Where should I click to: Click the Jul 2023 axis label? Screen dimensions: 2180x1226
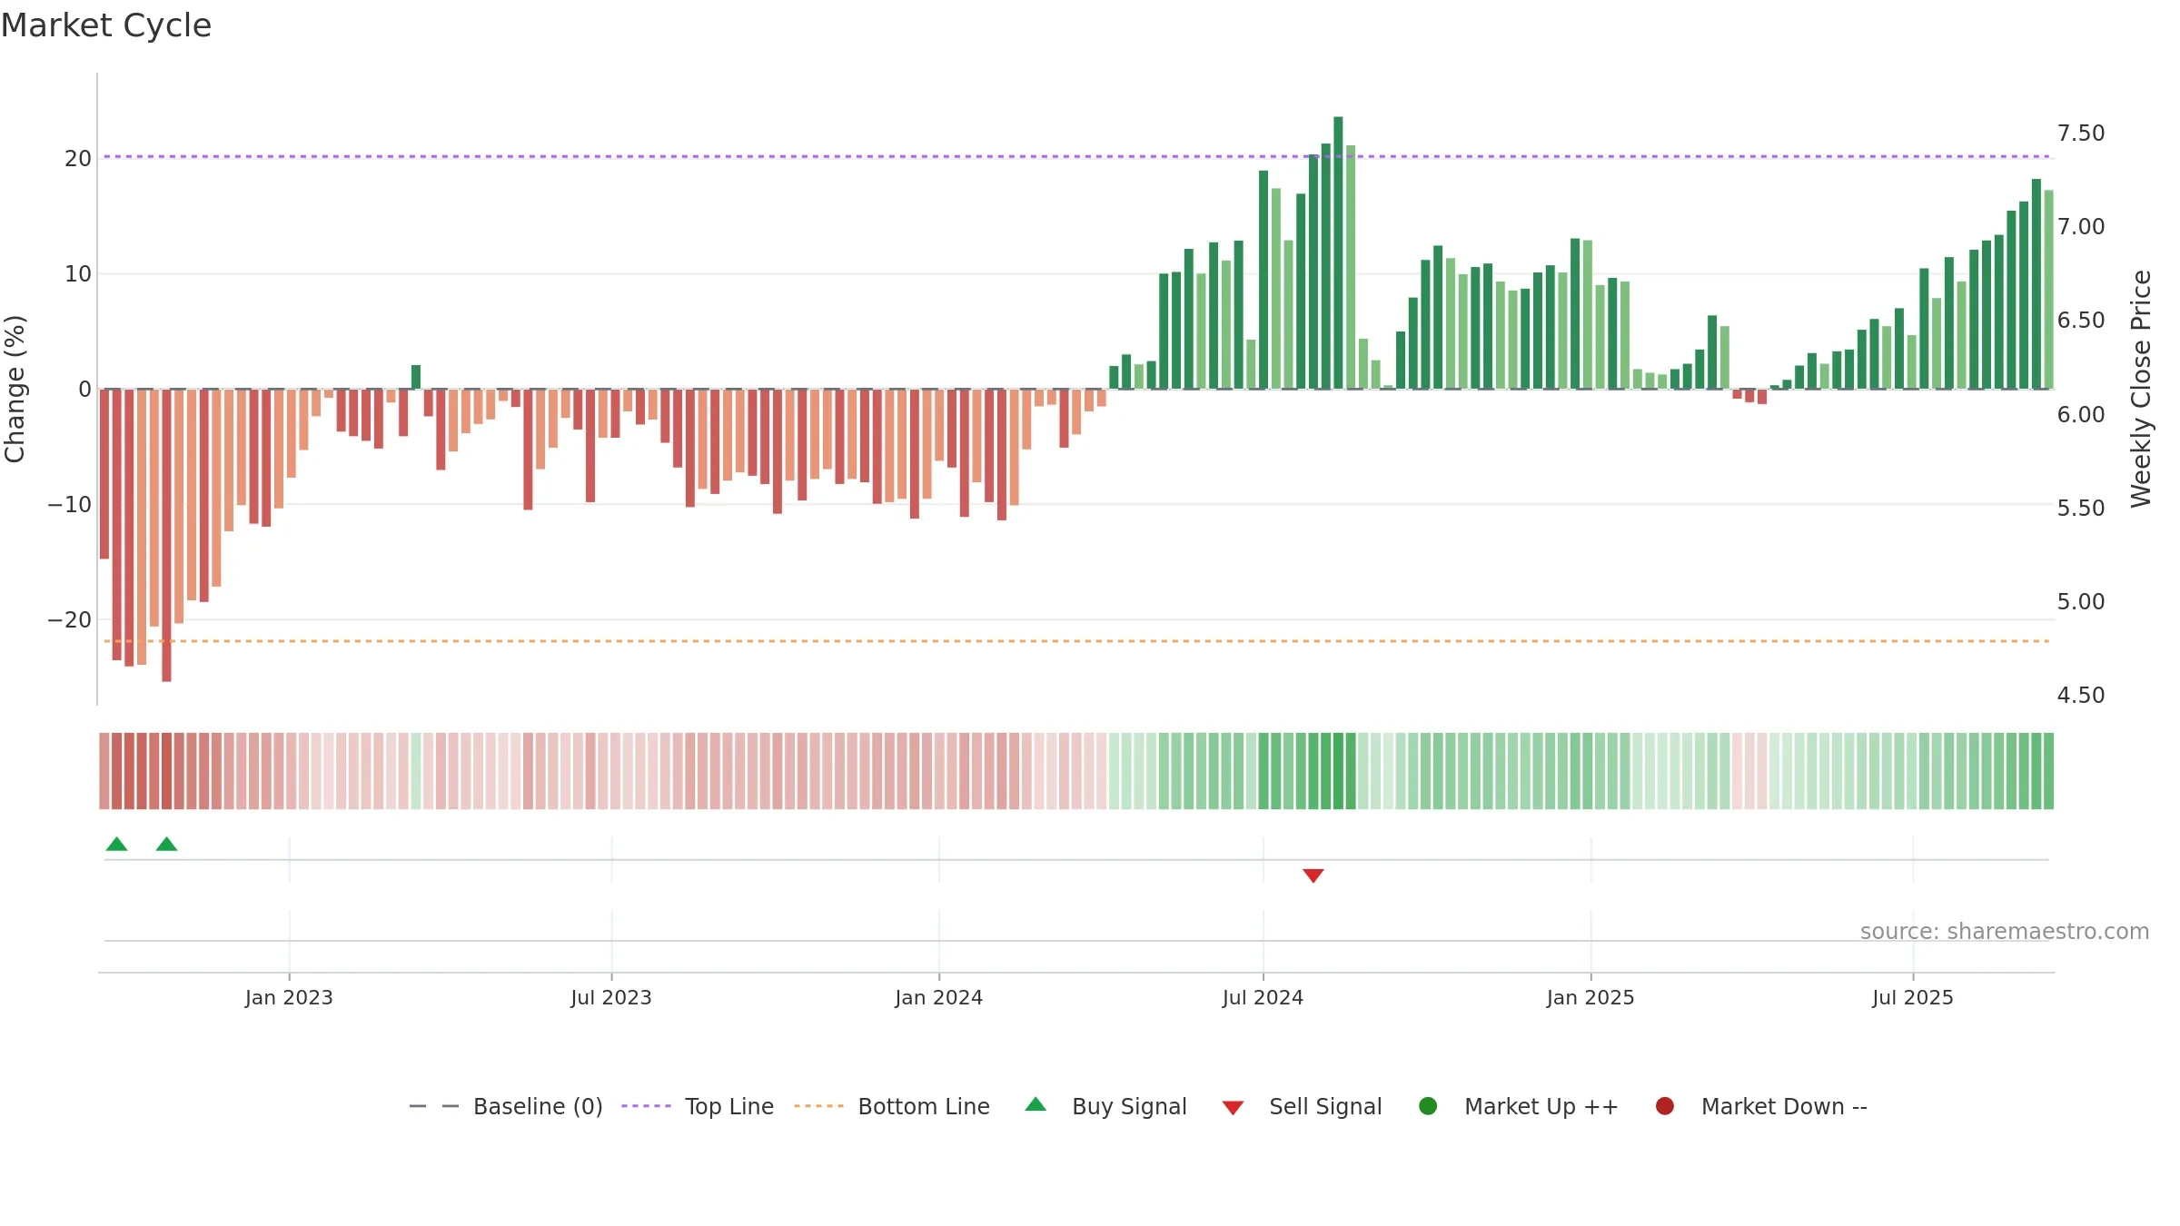(611, 998)
